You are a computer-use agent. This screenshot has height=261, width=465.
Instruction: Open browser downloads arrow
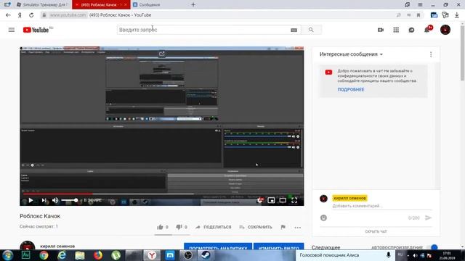pos(457,15)
